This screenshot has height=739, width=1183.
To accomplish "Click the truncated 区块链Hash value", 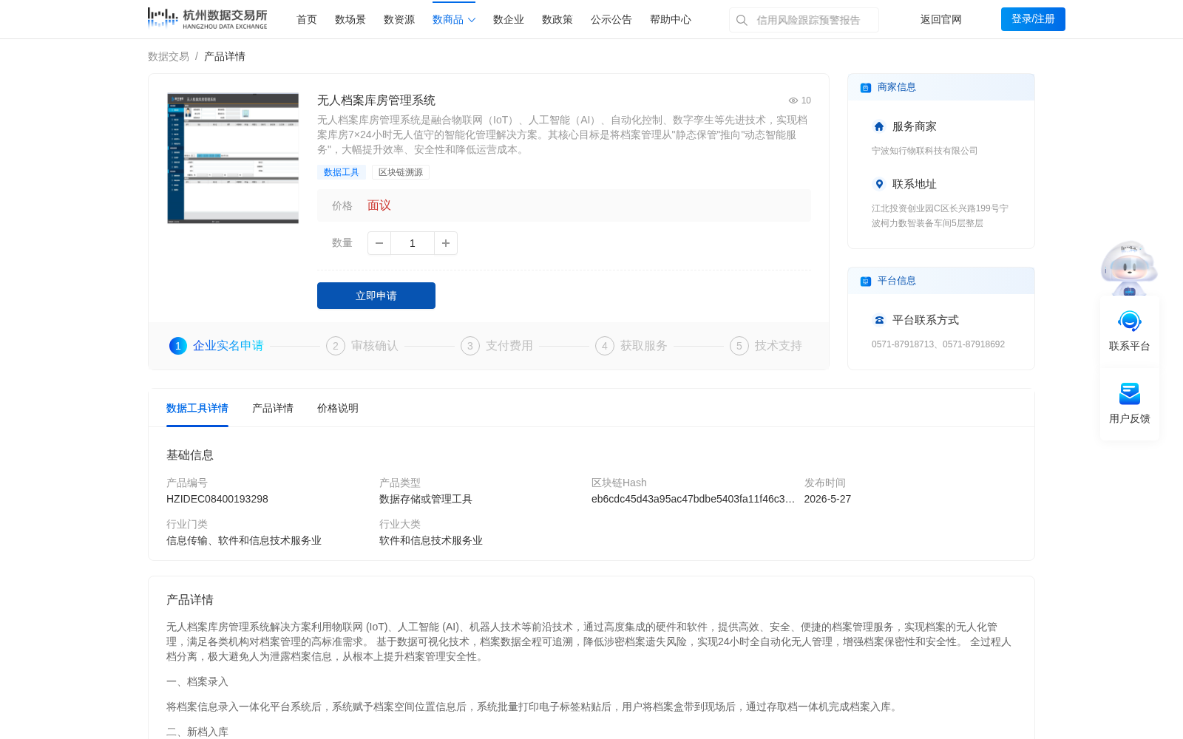I will (693, 499).
